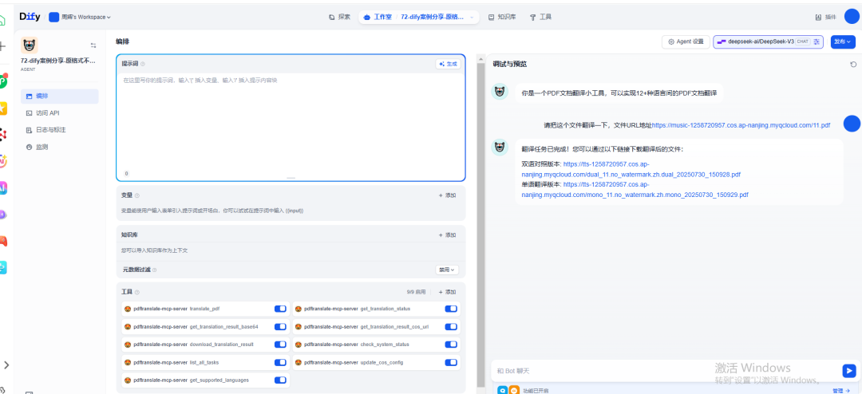Add a knowledge base via 添加 in 知识库
This screenshot has width=862, height=394.
[x=447, y=235]
